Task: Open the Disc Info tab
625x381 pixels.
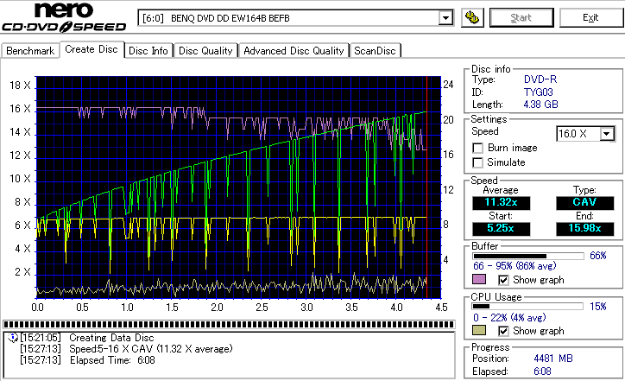Action: [x=148, y=51]
